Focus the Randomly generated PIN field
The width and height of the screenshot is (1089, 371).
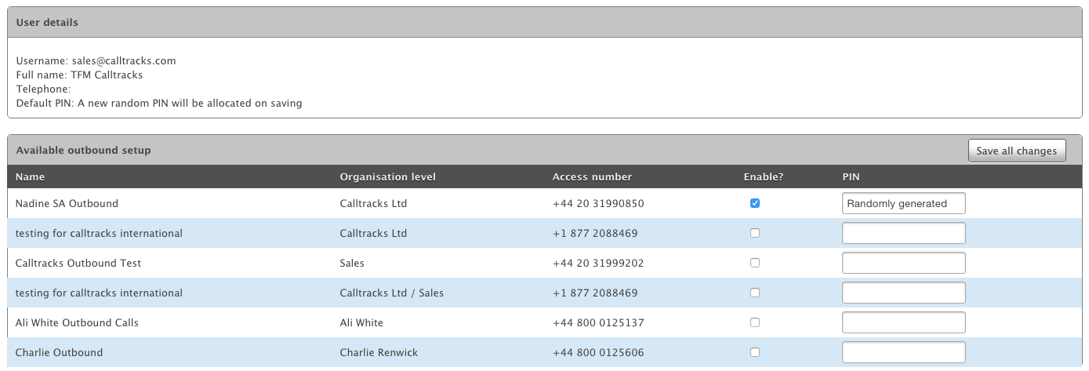click(904, 203)
